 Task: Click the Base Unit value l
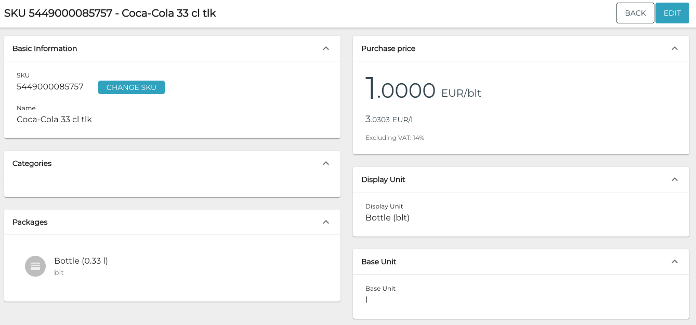(x=366, y=300)
